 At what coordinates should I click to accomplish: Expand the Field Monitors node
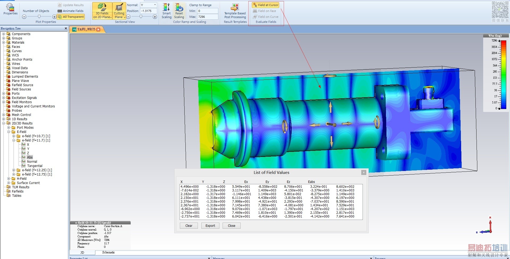click(x=4, y=102)
